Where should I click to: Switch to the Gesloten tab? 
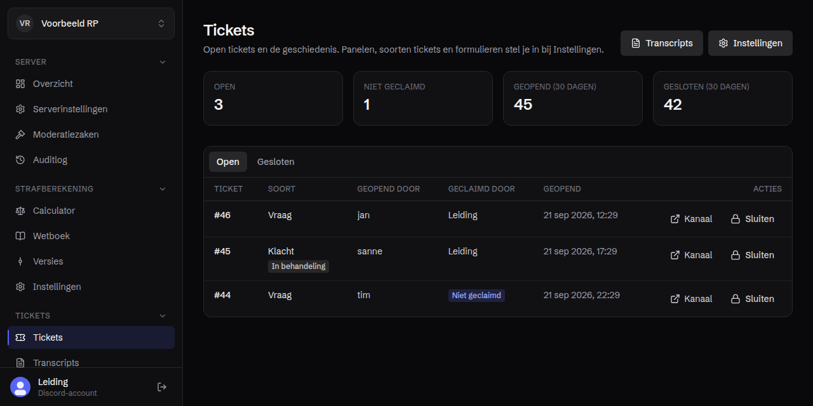(276, 162)
